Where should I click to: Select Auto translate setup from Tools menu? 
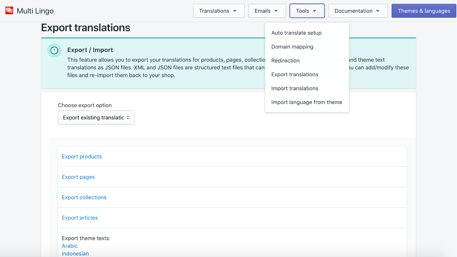pyautogui.click(x=296, y=33)
